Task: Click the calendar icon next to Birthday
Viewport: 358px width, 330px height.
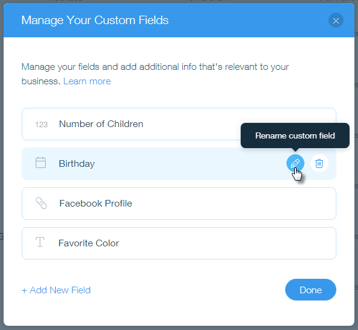Action: click(x=41, y=163)
